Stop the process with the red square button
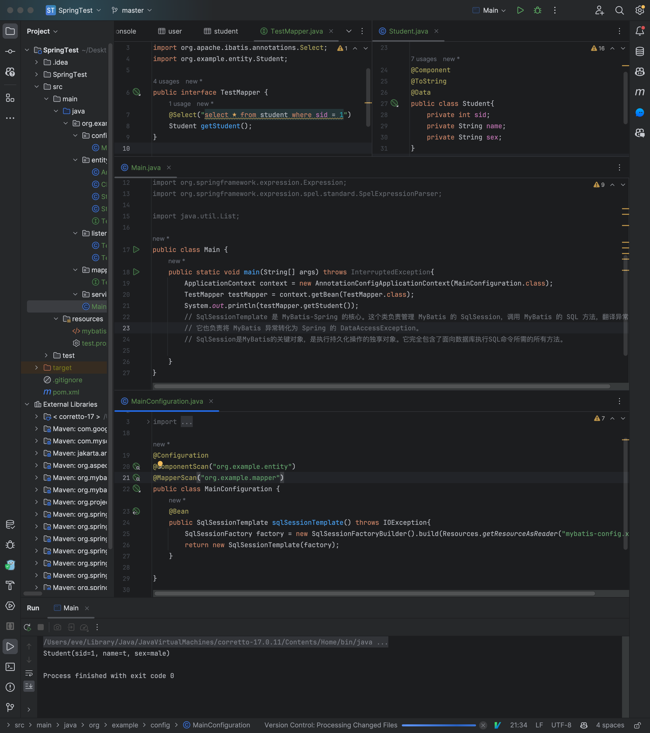This screenshot has height=733, width=650. 40,627
